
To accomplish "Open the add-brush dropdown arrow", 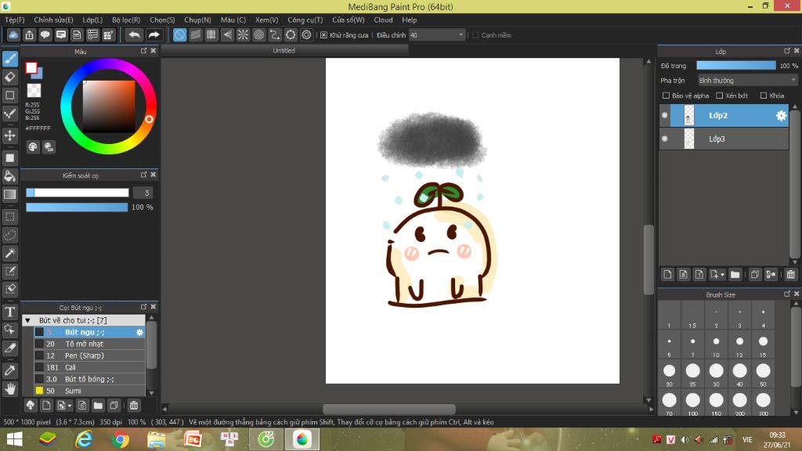I will (70, 406).
